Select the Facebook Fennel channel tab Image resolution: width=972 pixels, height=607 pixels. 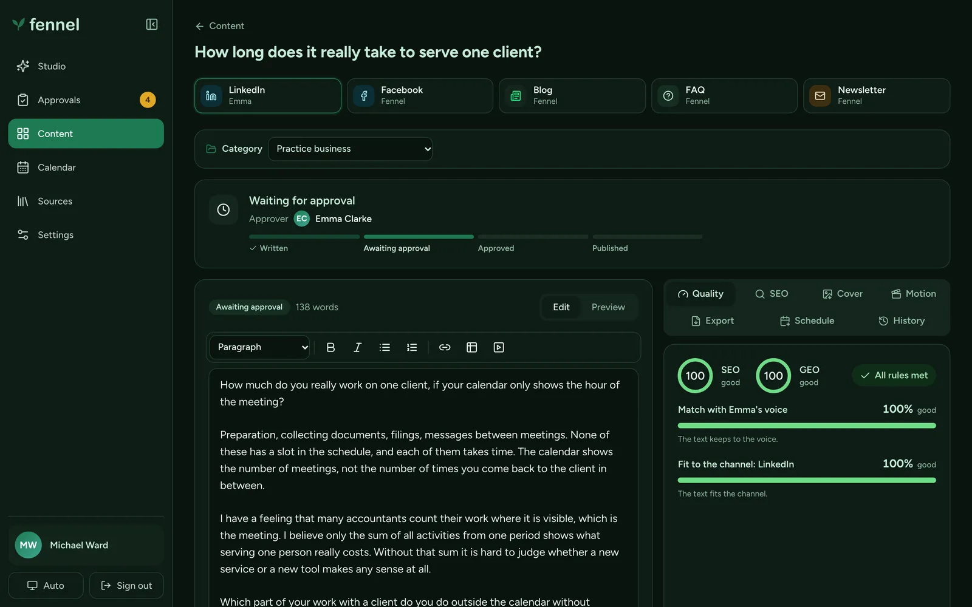point(420,95)
